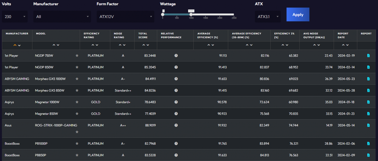Viewport: 378px width, 161px height.
Task: Toggle the star for BoostBoxx PB1000P
Action: [x=77, y=143]
